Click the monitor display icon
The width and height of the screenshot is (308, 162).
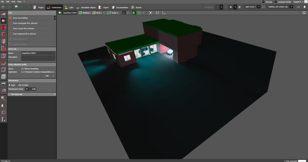304,13
